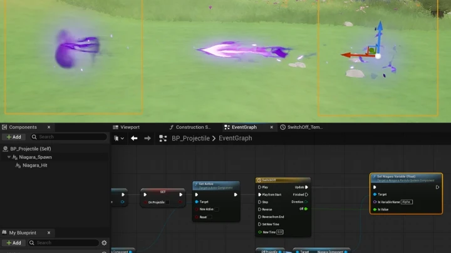Select the Set Niagara Variable (Float) node header
451x253 pixels.
click(406, 178)
